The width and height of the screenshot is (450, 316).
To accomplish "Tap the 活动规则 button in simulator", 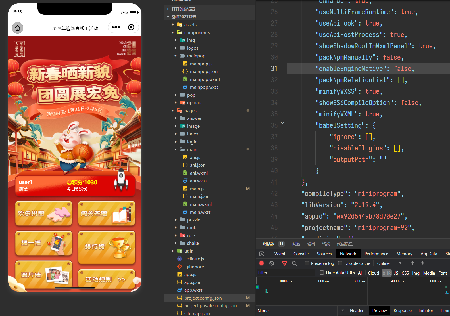I will coord(106,279).
